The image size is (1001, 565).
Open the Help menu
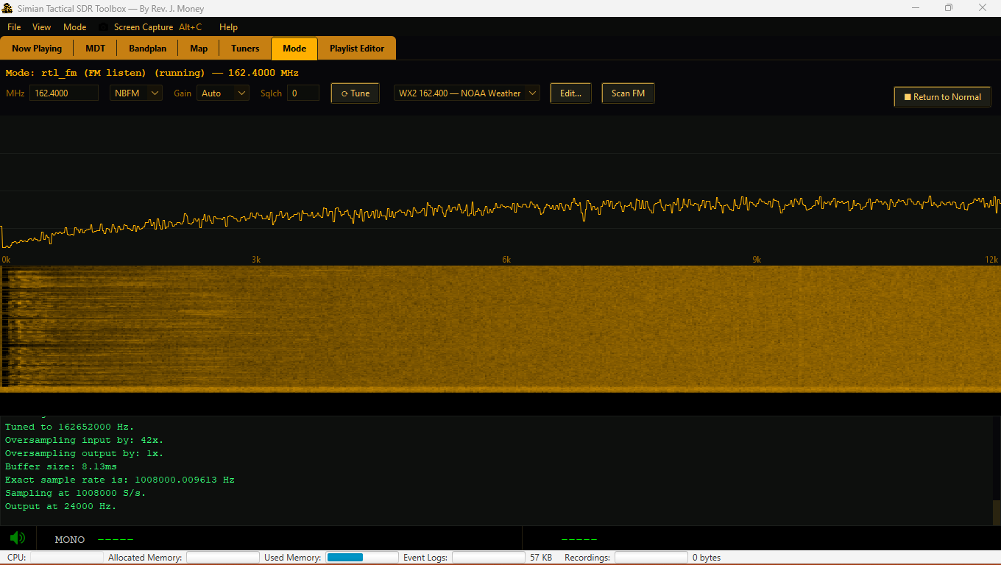pos(228,27)
